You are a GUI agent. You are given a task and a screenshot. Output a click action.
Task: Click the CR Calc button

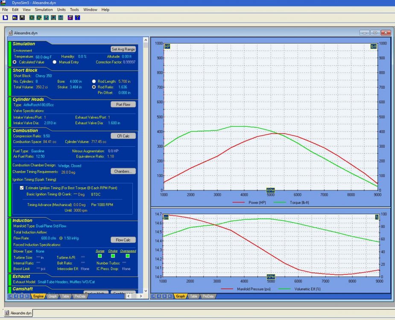(123, 136)
